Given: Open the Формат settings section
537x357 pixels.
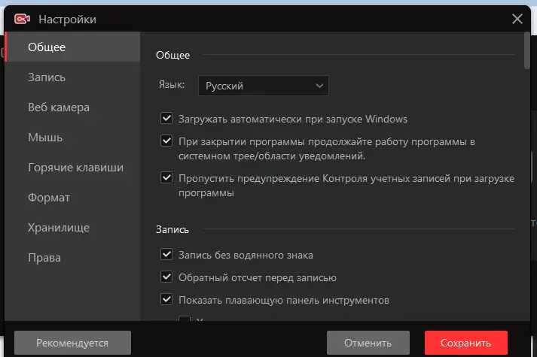Looking at the screenshot, I should (49, 198).
